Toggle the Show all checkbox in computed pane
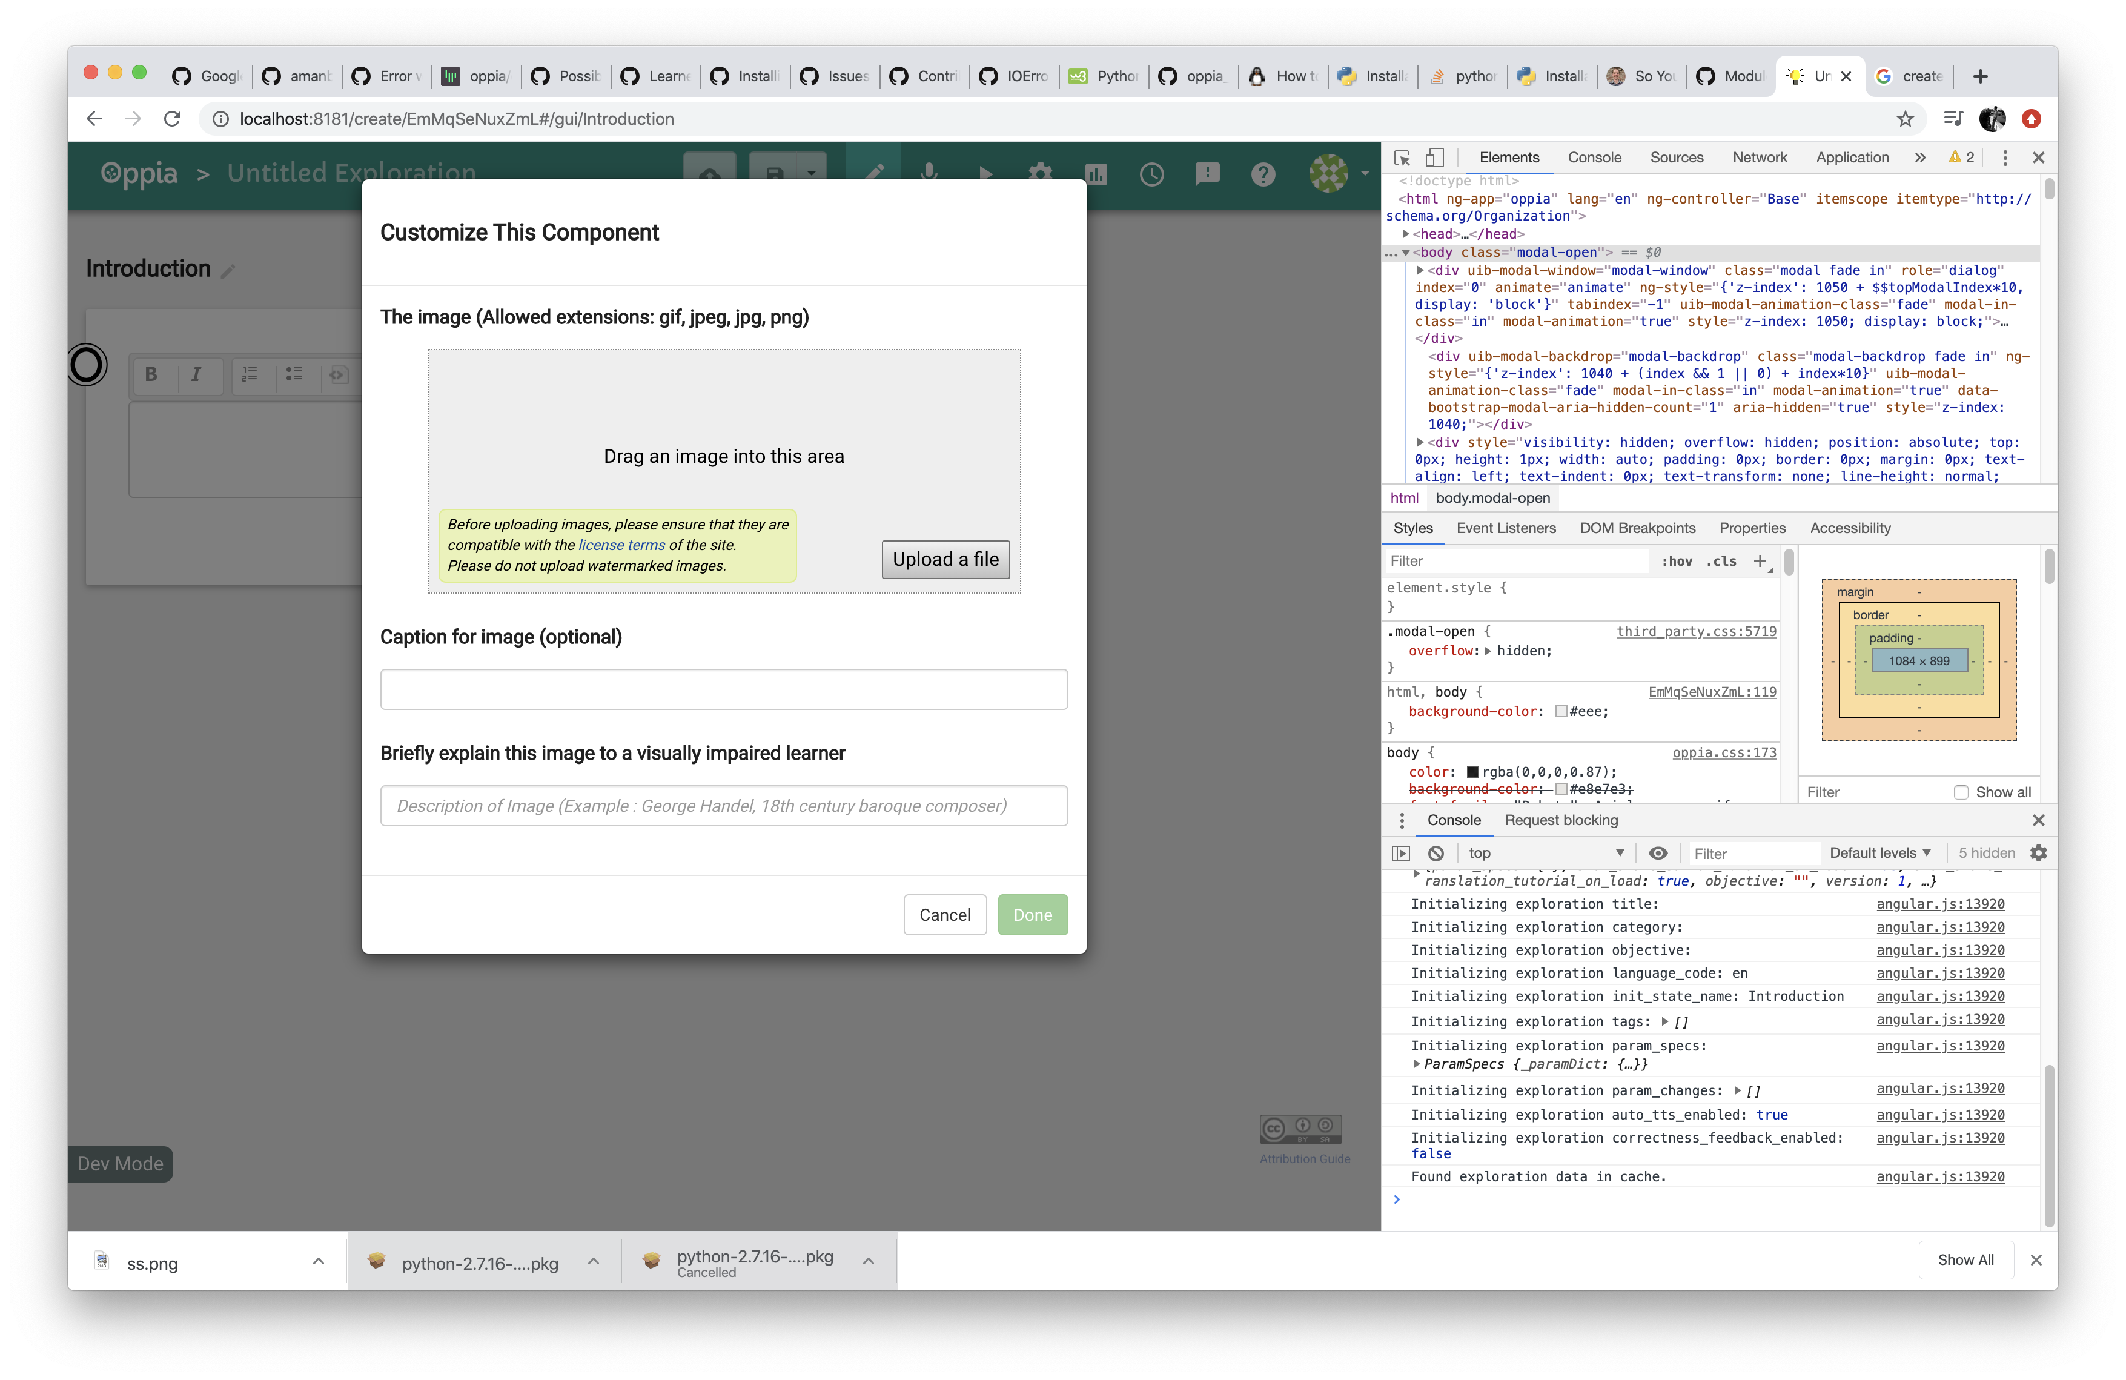The image size is (2126, 1380). tap(1961, 792)
